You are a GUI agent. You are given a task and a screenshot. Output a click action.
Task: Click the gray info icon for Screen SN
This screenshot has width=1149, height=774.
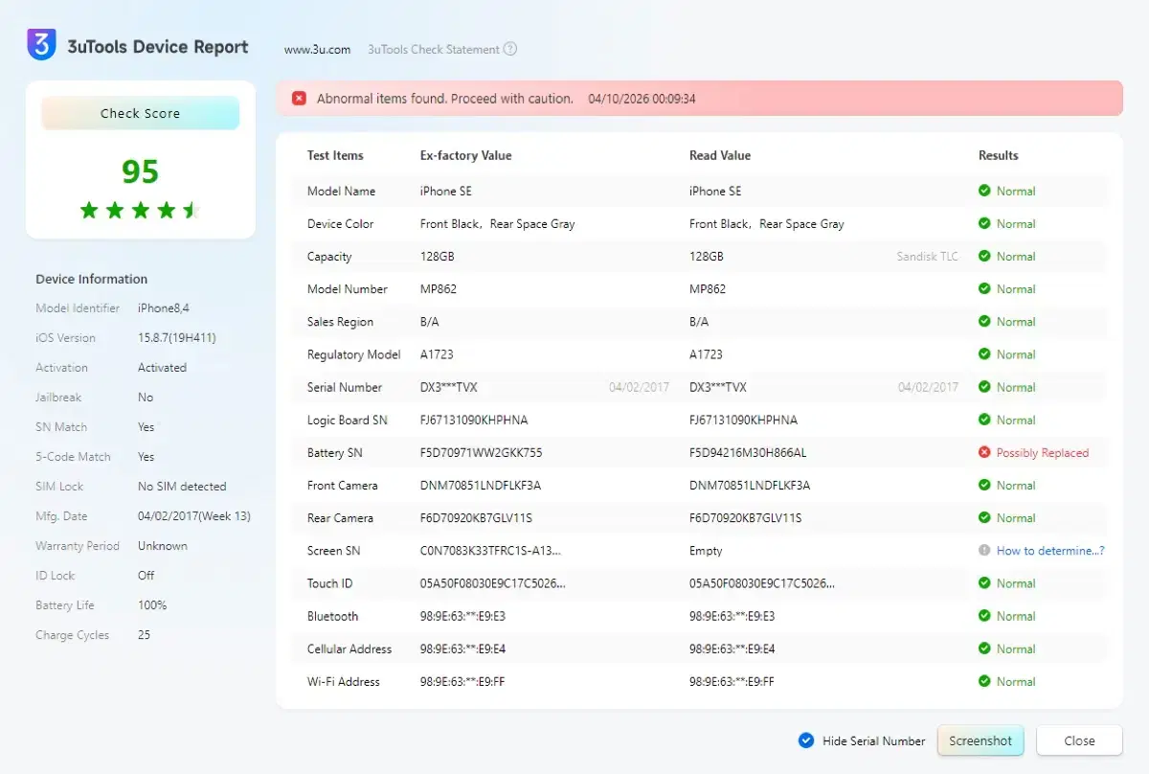coord(984,551)
